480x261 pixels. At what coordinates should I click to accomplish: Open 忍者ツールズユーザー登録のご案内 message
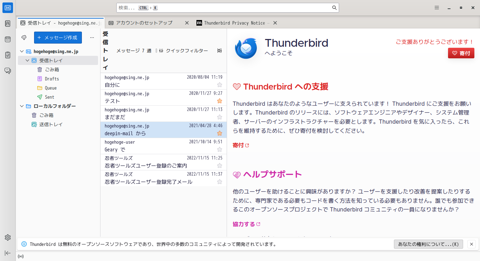(x=163, y=162)
